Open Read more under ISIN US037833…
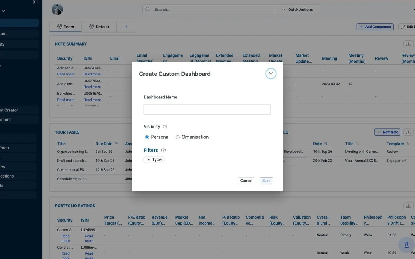 92,87
